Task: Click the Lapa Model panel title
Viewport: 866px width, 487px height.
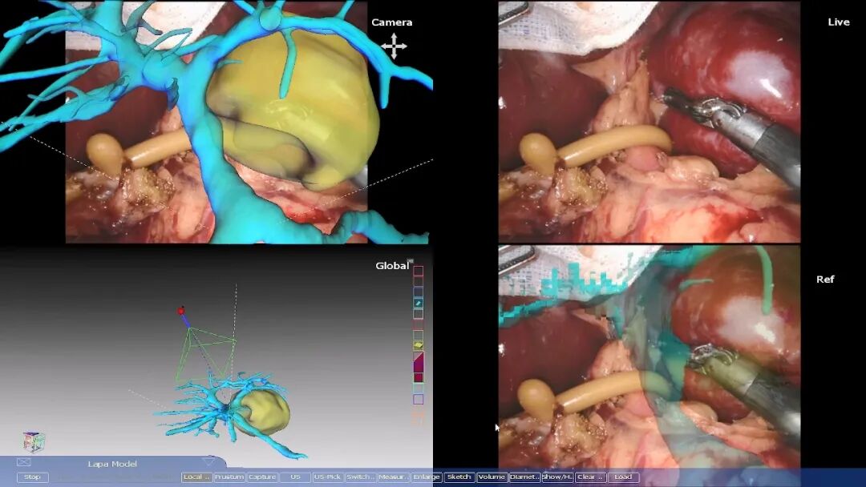Action: click(112, 464)
